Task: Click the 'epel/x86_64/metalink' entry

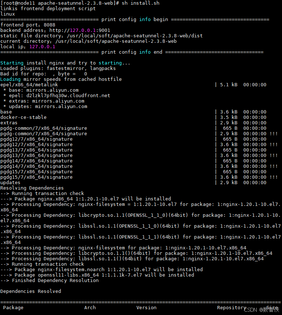Action: click(x=29, y=84)
